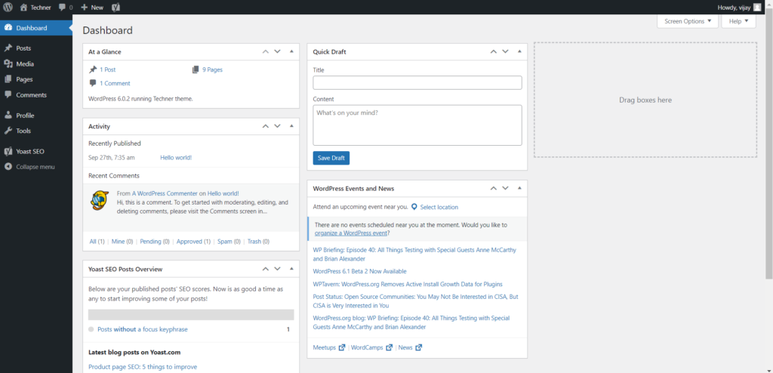The width and height of the screenshot is (773, 373).
Task: Open Tools in the sidebar
Action: click(36, 131)
